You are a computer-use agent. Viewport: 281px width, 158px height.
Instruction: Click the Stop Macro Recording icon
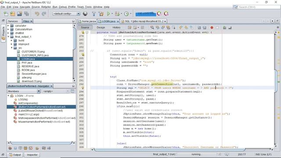click(x=217, y=28)
